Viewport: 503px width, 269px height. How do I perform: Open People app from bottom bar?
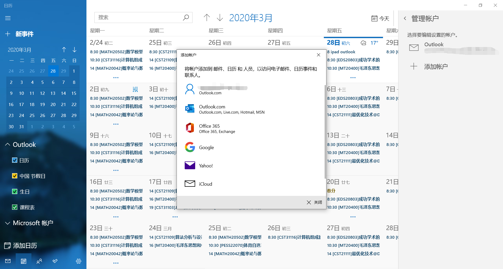(x=39, y=261)
